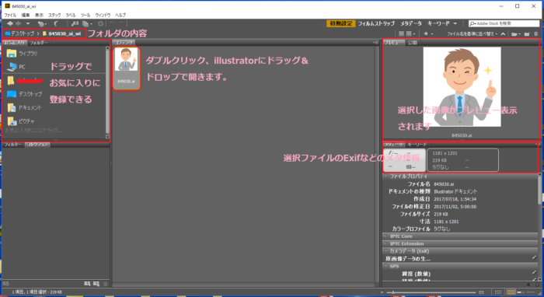Open the refine batch rename icon dropdown
The image size is (544, 297).
click(x=87, y=23)
